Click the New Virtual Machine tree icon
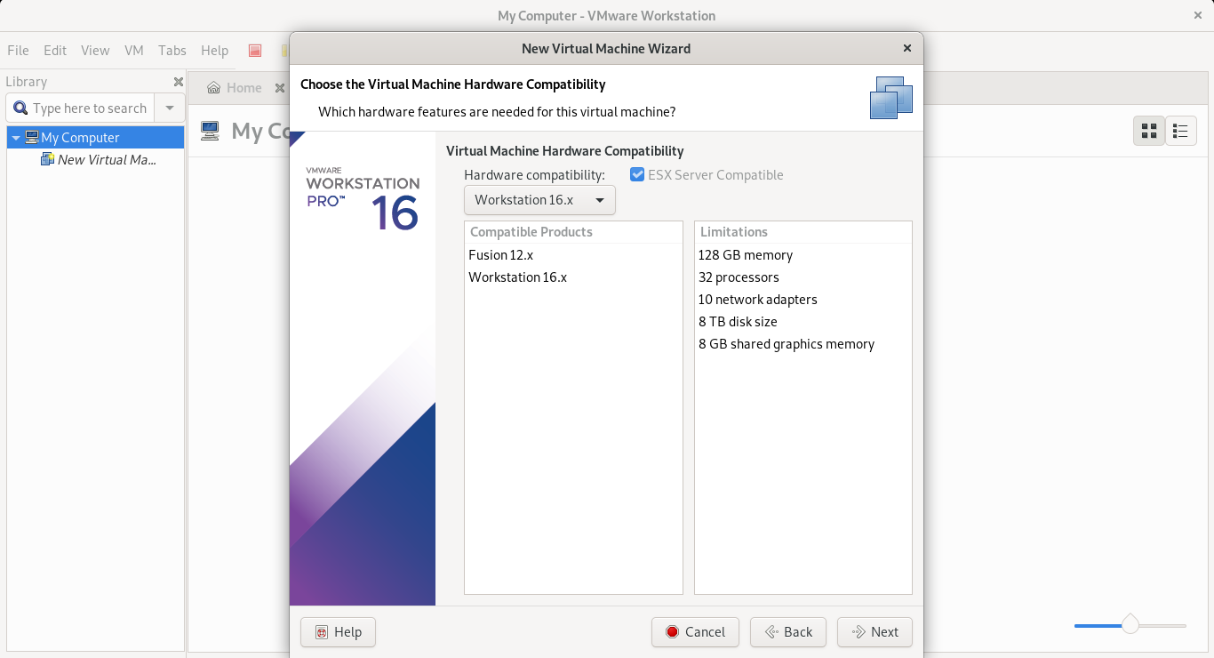This screenshot has width=1214, height=658. 48,160
